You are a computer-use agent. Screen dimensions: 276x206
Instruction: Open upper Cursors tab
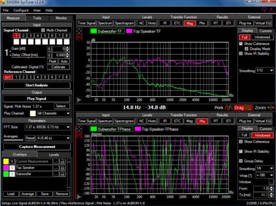(x=265, y=31)
